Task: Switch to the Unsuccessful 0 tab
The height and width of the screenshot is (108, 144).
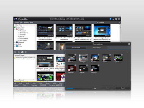Action: coord(97,48)
